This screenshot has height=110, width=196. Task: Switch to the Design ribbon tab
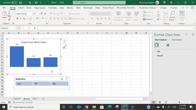coord(163,8)
